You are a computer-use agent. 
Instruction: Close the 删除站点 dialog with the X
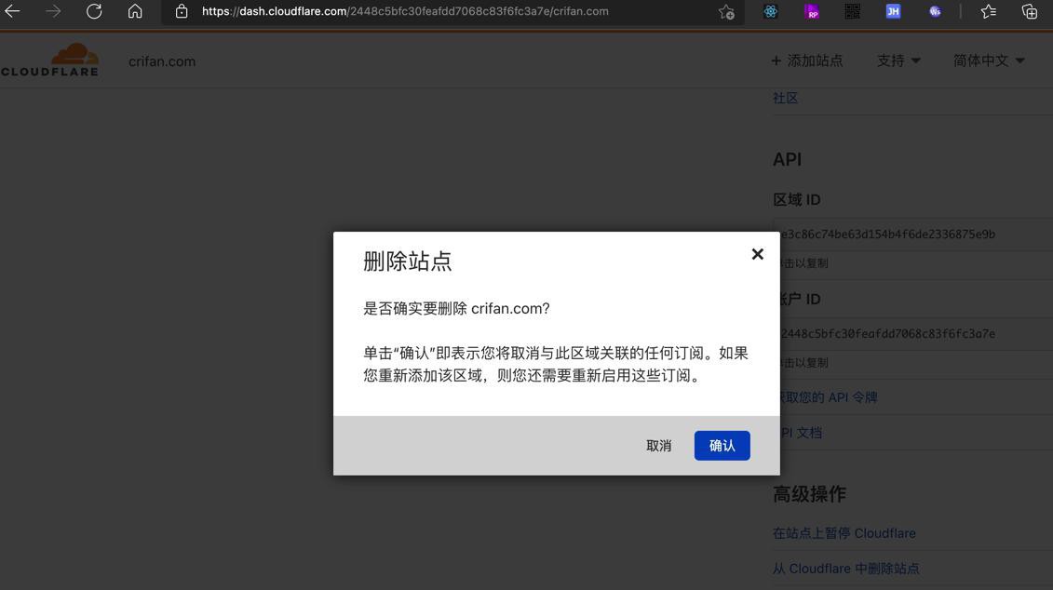(758, 254)
